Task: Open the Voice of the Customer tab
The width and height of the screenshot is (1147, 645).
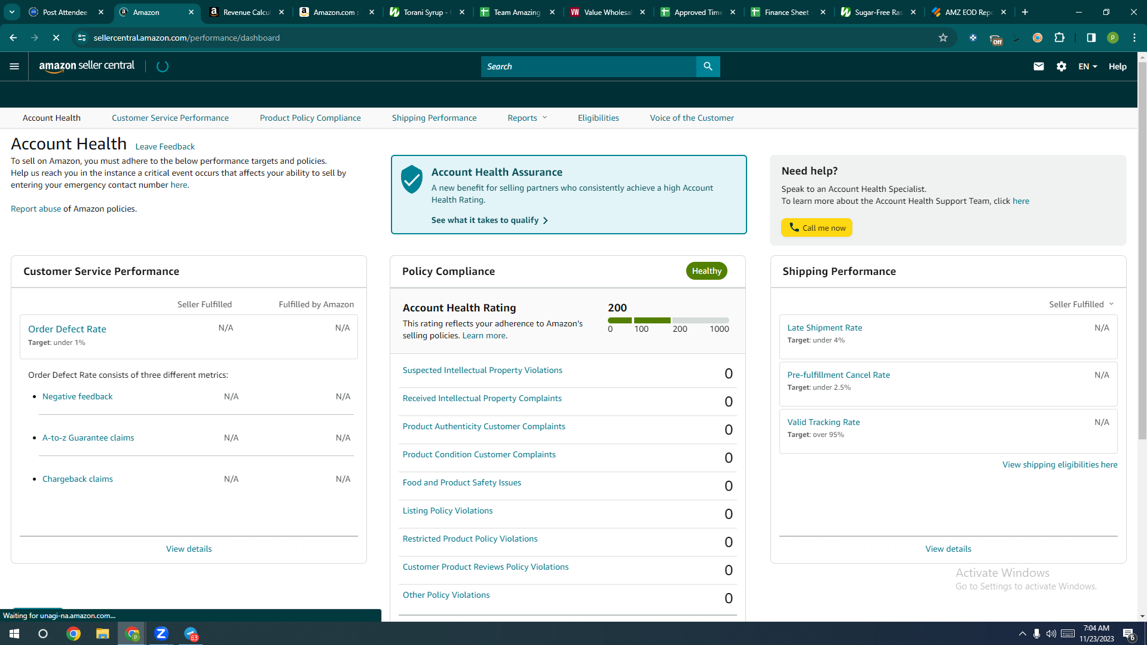Action: [x=692, y=118]
